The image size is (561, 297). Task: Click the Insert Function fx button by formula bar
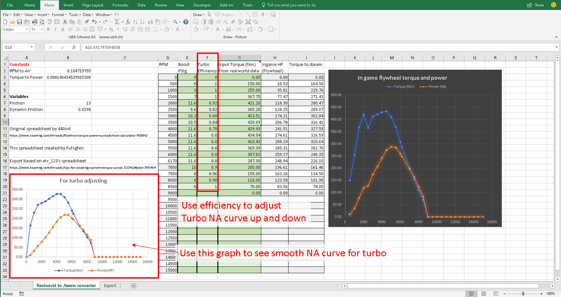(74, 47)
